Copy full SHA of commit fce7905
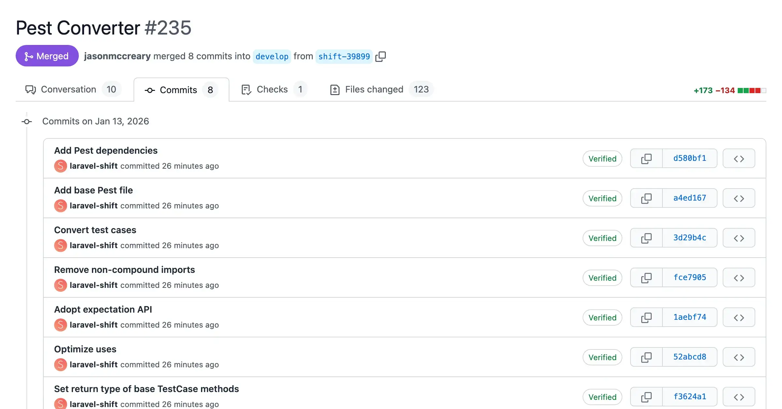This screenshot has height=409, width=782. (646, 277)
